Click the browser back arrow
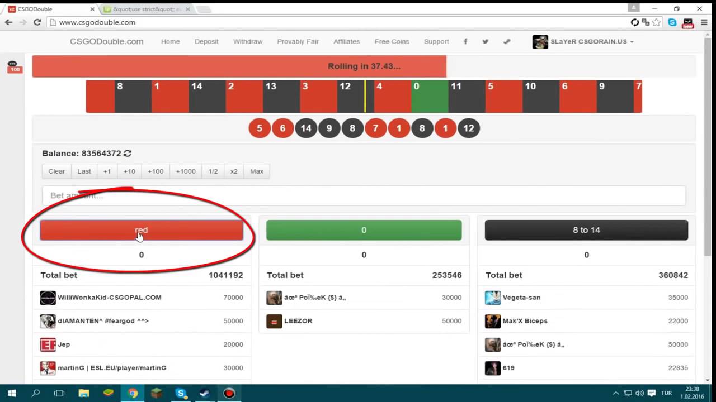Image resolution: width=716 pixels, height=402 pixels. click(8, 22)
